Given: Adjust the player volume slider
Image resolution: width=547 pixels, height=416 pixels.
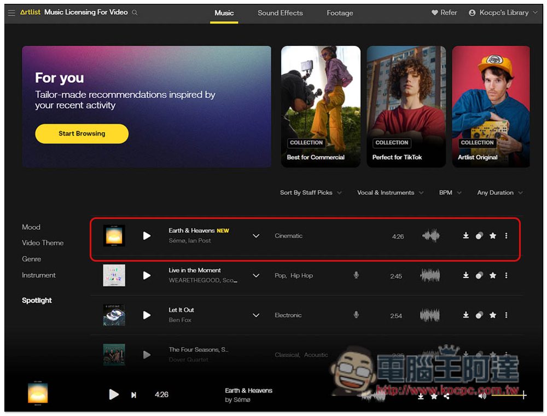Looking at the screenshot, I should point(509,395).
